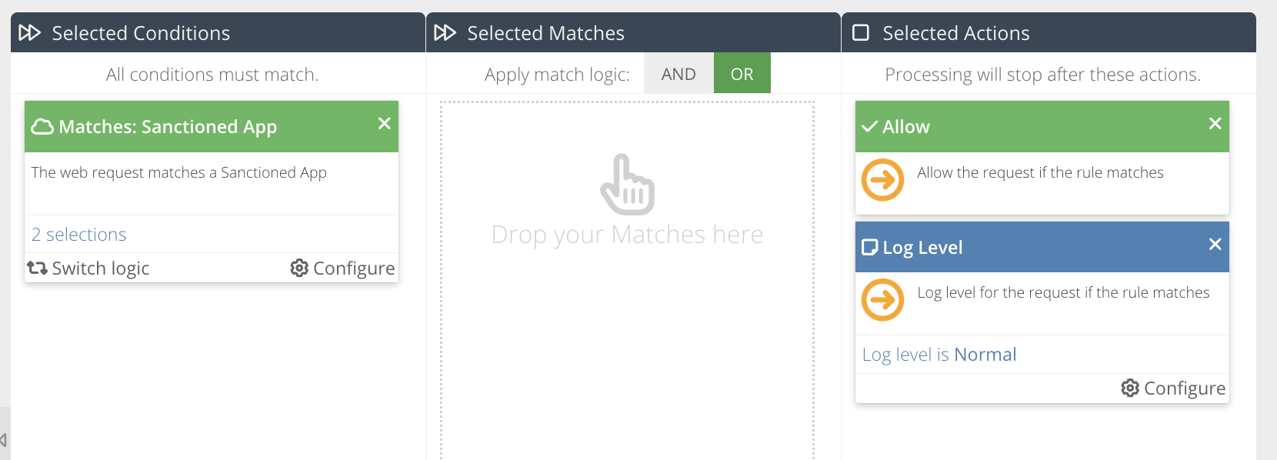This screenshot has height=460, width=1277.
Task: Click the gear icon on Sanctioned App card
Action: (x=299, y=268)
